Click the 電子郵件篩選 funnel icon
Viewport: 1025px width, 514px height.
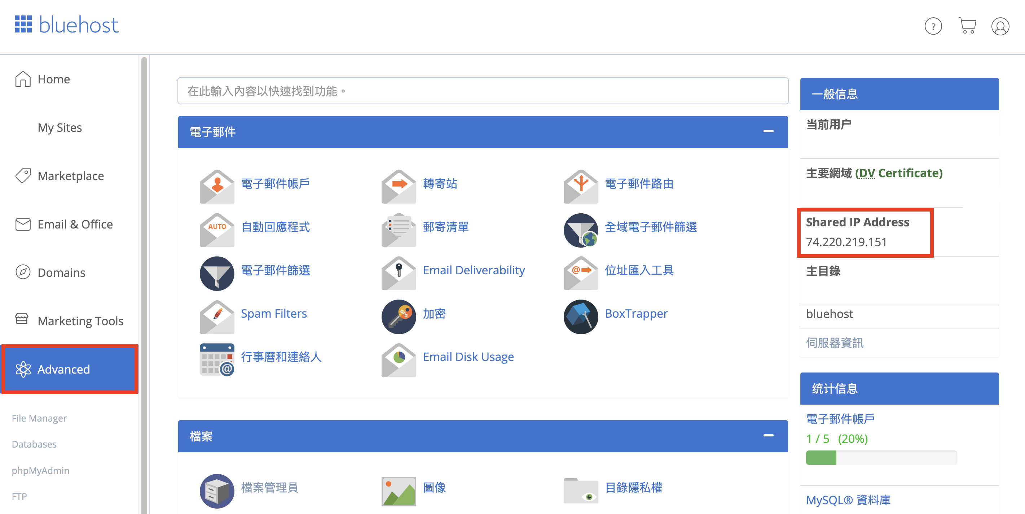tap(217, 273)
